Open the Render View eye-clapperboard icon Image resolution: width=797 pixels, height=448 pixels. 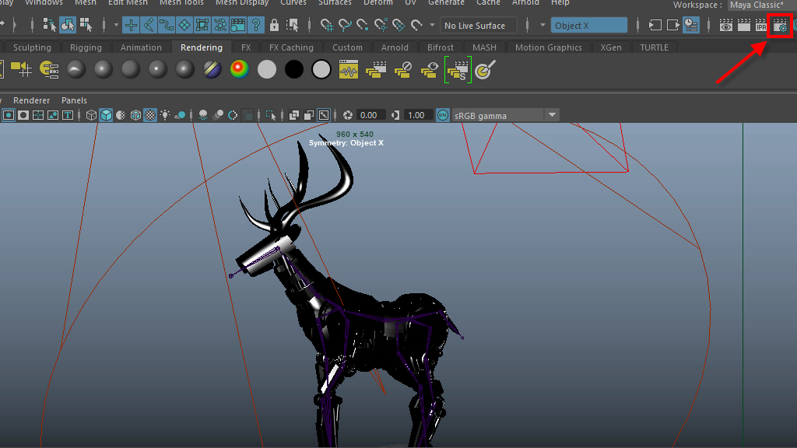pyautogui.click(x=726, y=26)
